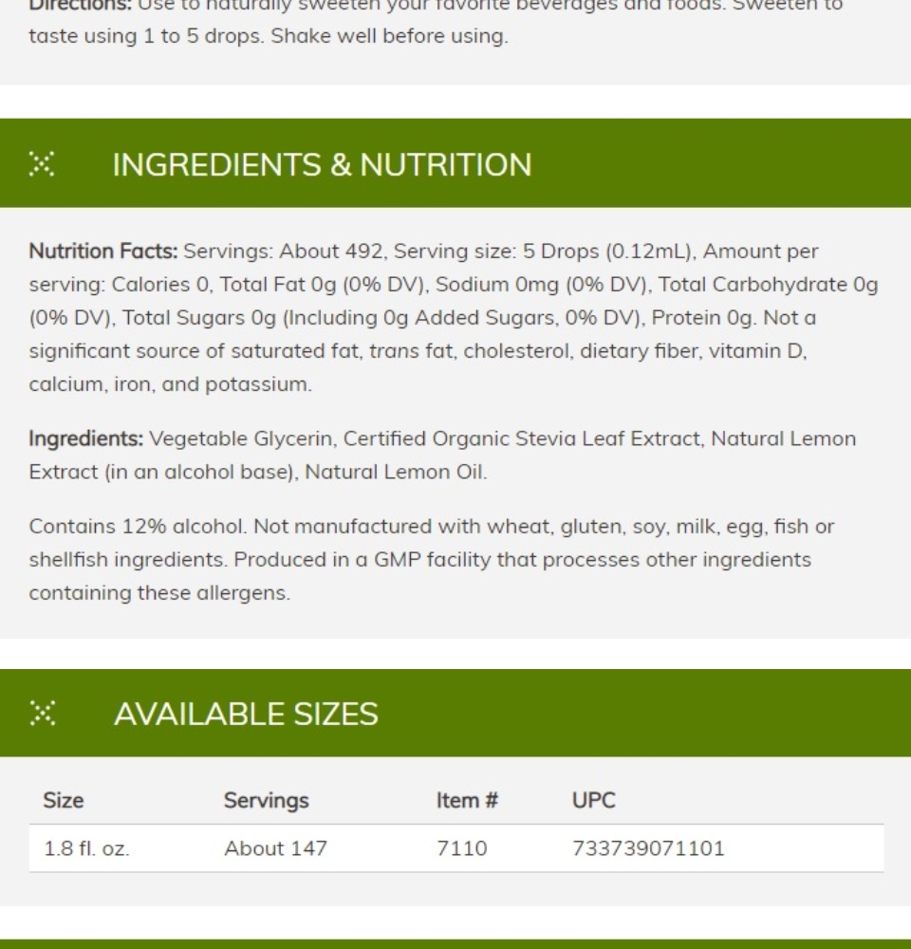This screenshot has width=911, height=949.
Task: Click the Ingredients & Nutrition section icon
Action: point(42,164)
